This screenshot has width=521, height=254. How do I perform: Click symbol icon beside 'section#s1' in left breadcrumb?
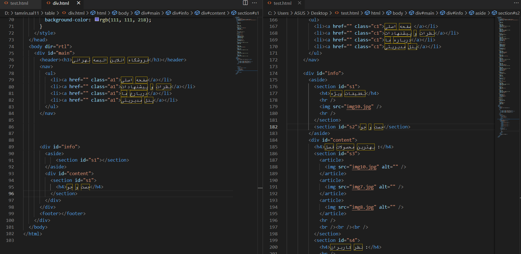click(x=234, y=13)
